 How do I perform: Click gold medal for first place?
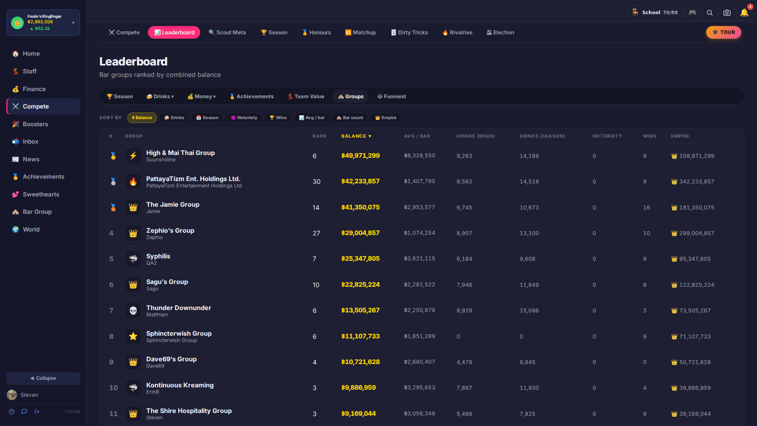point(113,156)
